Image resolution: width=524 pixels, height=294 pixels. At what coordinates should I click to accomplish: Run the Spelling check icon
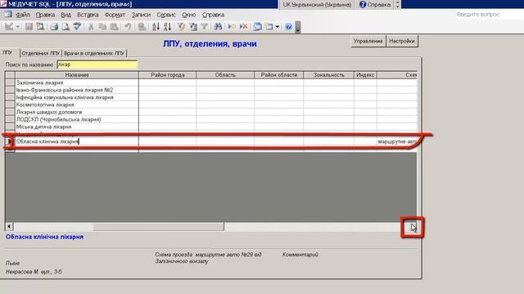77,27
